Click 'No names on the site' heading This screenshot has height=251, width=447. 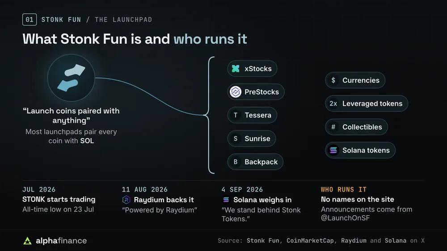point(358,199)
